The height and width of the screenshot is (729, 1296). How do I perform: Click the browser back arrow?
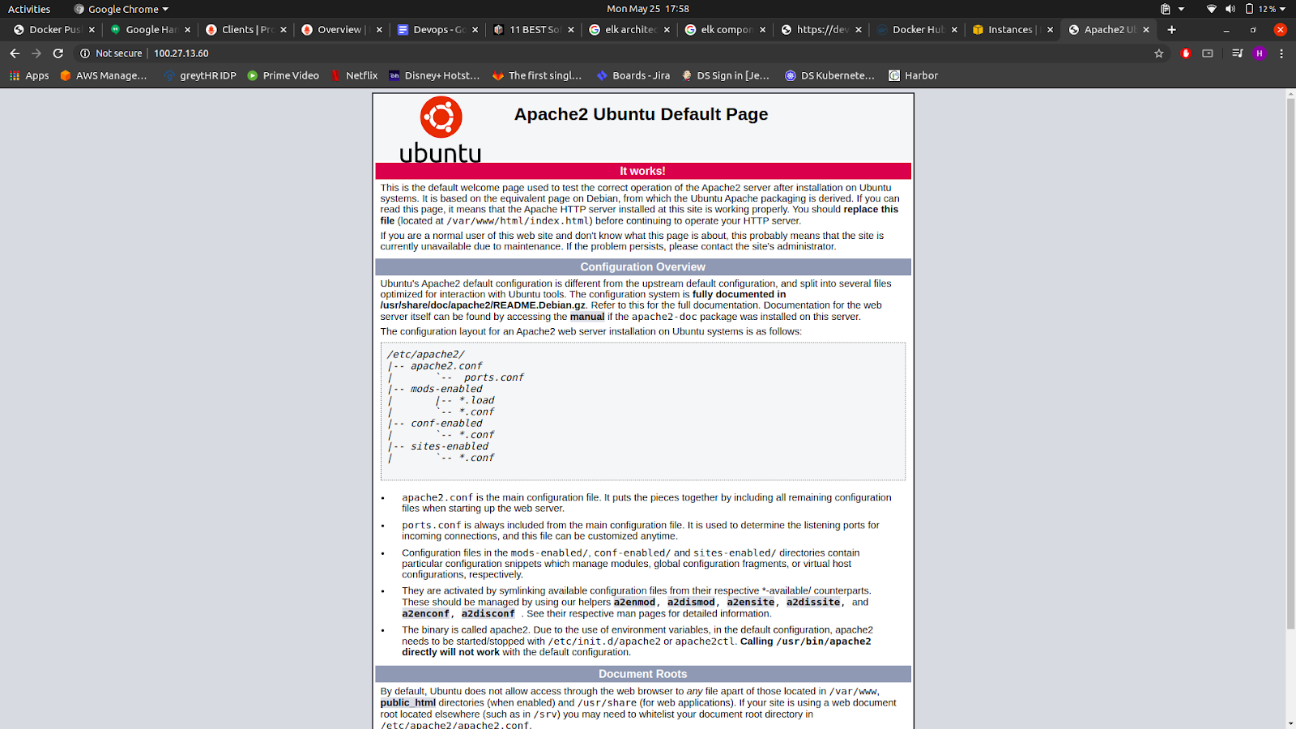coord(15,53)
